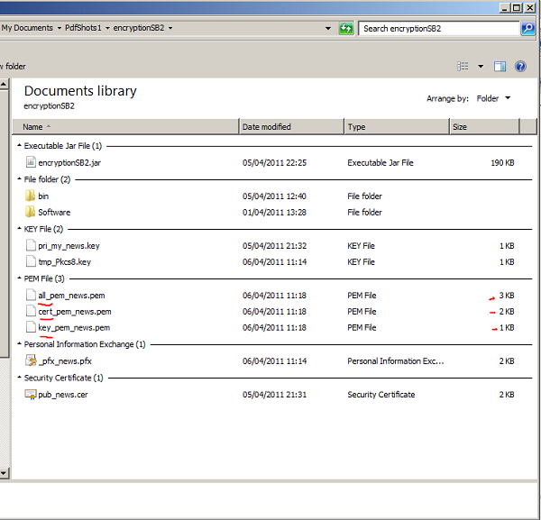Click the date 05/04/2011 21:31
541x520 pixels.
tap(274, 395)
